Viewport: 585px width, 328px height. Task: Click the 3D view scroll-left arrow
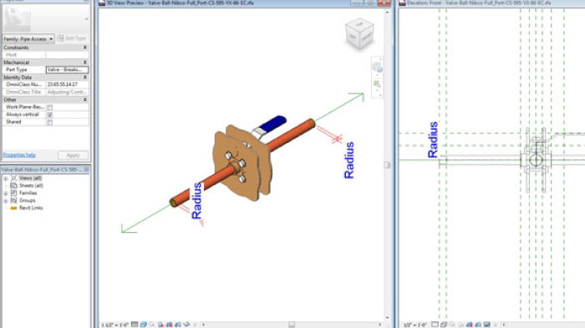click(203, 325)
